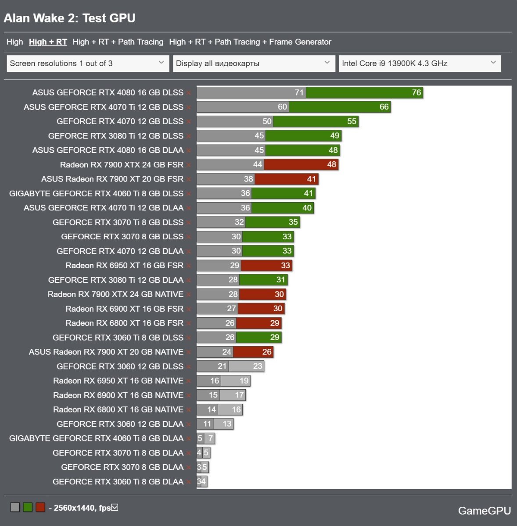Click red x beside Radeon RX 6950 XT 16 GB NATIVE
This screenshot has height=526, width=517.
click(x=189, y=381)
